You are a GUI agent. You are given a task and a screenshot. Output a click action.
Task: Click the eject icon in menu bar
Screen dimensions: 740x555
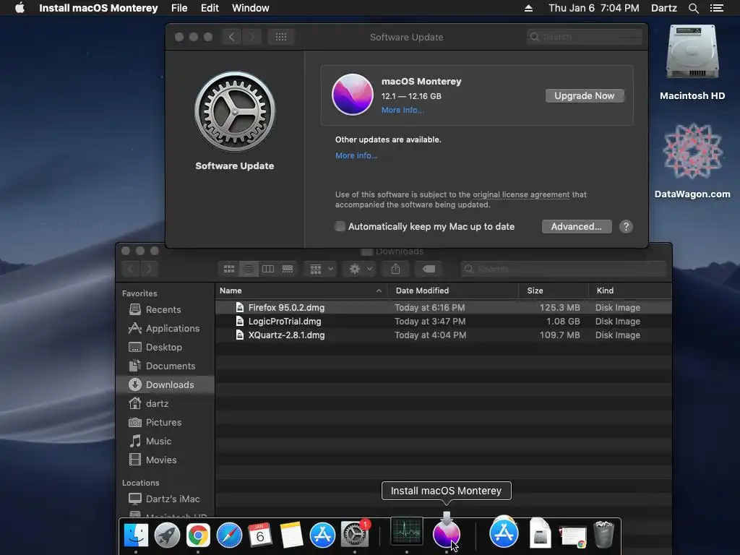(x=528, y=8)
